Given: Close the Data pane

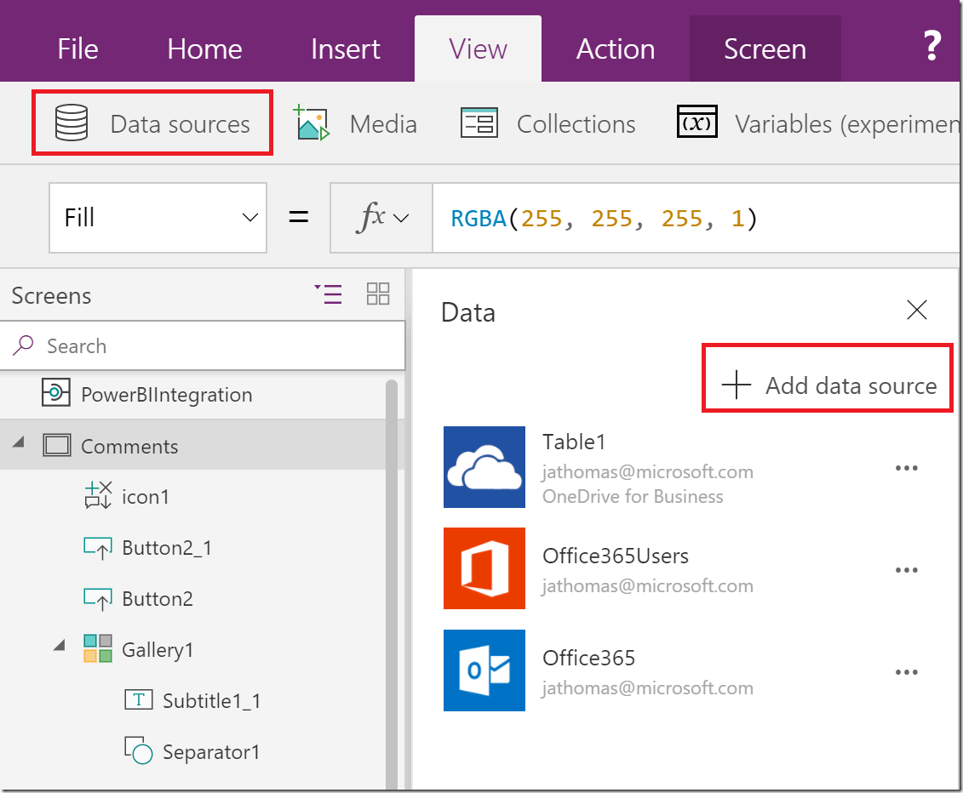Looking at the screenshot, I should pos(916,310).
